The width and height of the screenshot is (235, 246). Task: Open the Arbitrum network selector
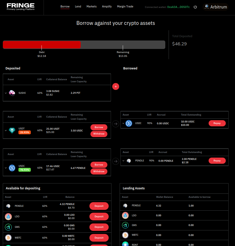coord(216,7)
